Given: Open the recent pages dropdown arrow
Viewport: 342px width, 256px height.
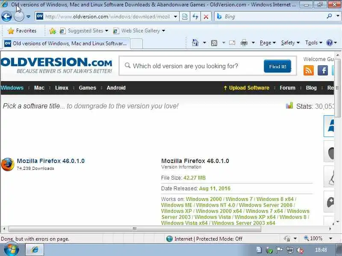Looking at the screenshot, I should click(x=28, y=17).
